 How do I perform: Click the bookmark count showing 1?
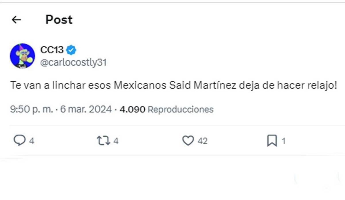tap(284, 141)
